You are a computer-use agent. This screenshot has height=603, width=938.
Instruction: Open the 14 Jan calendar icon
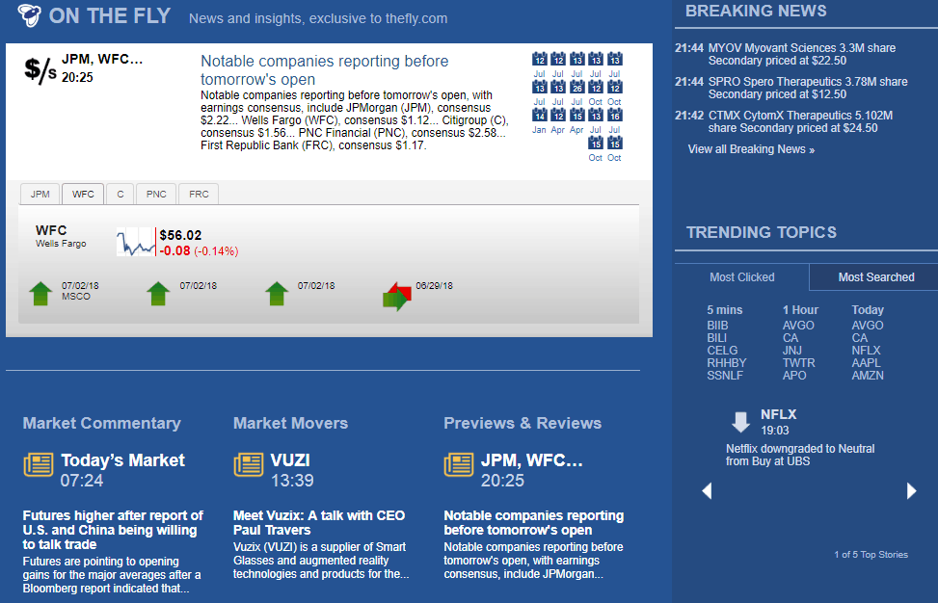coord(539,115)
